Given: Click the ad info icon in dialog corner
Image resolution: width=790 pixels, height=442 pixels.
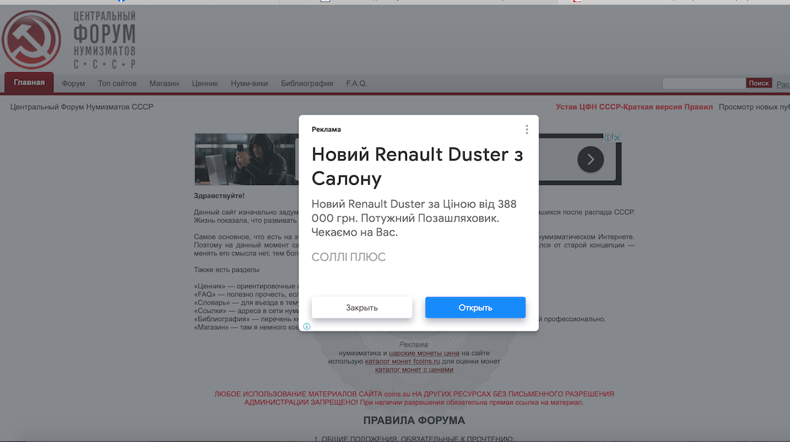Looking at the screenshot, I should 307,326.
